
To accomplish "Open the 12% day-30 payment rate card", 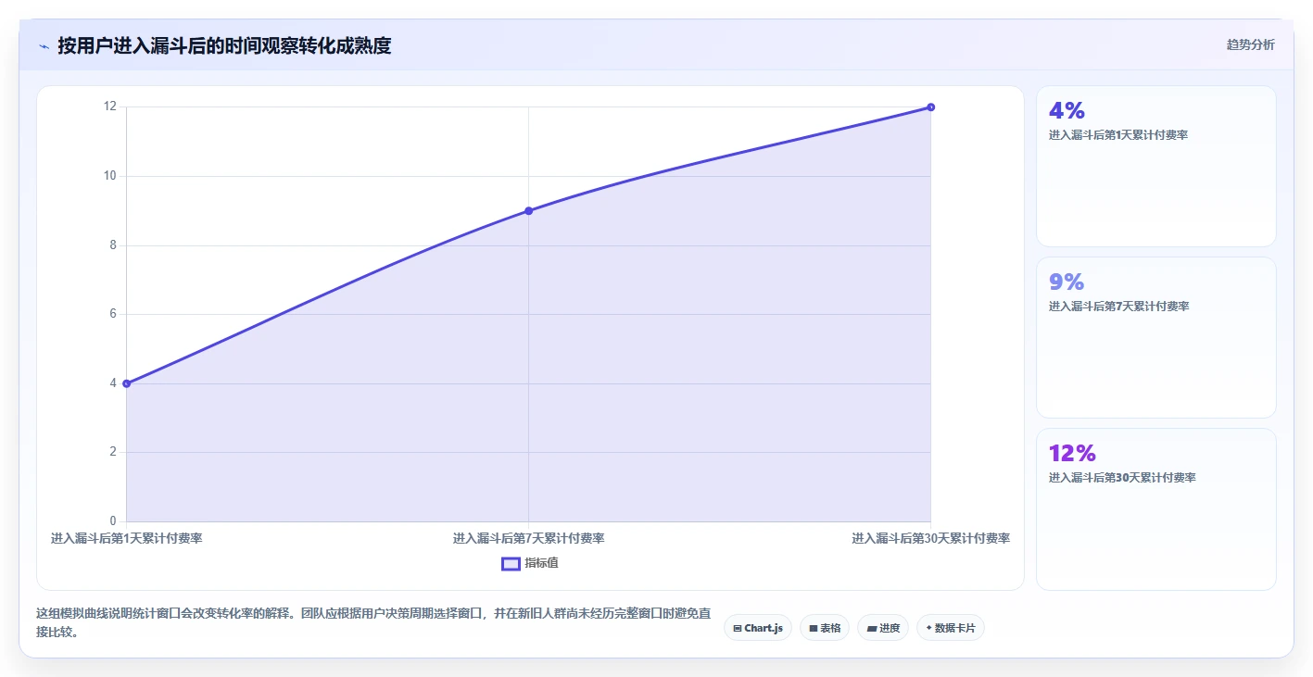I will pos(1156,509).
